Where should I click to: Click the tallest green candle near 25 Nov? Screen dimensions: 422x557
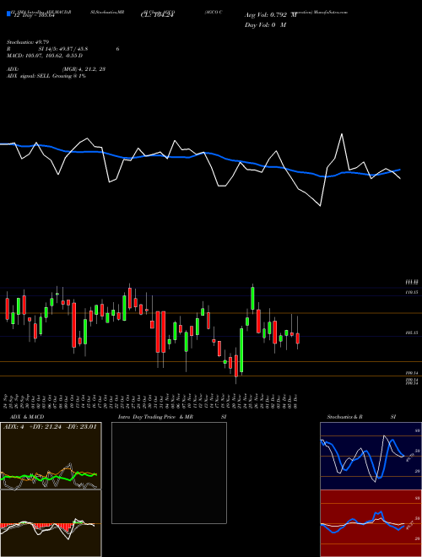click(252, 299)
